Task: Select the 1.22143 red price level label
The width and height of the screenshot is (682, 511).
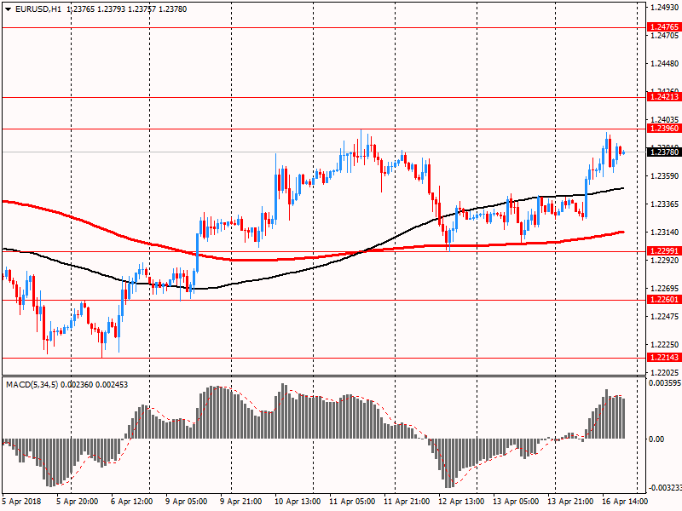Action: click(x=664, y=358)
